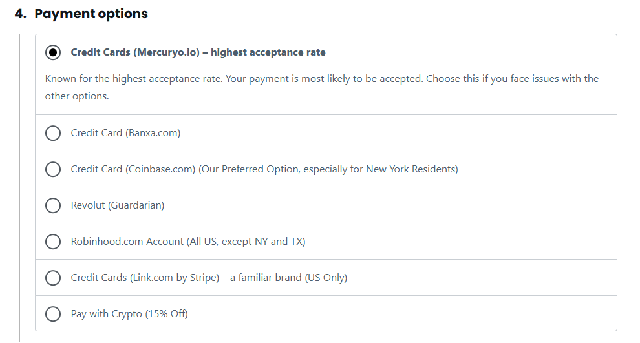
Task: Click the Coinbase.com 'Our Preferred Option' label
Action: click(264, 169)
